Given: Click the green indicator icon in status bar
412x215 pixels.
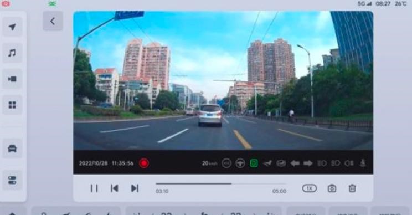Looking at the screenshot, I should 52,3.
